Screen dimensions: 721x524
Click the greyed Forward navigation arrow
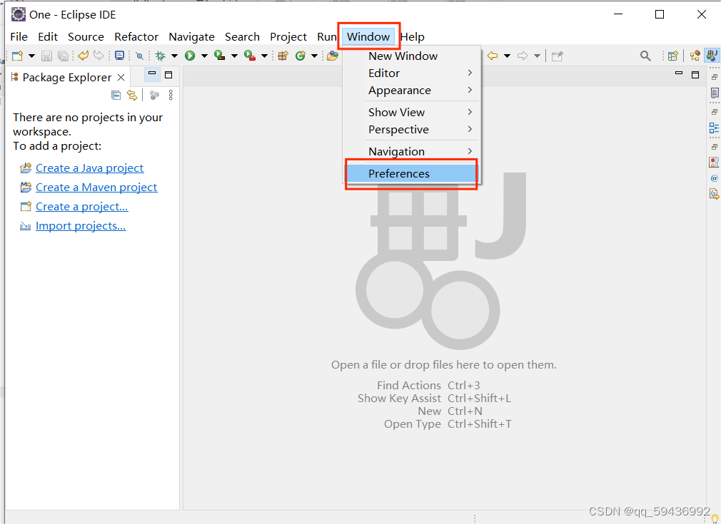pyautogui.click(x=523, y=56)
